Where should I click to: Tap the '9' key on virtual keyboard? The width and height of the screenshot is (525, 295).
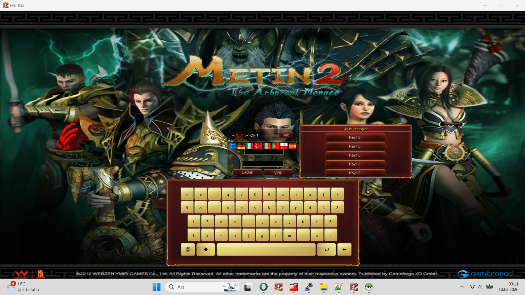[187, 208]
